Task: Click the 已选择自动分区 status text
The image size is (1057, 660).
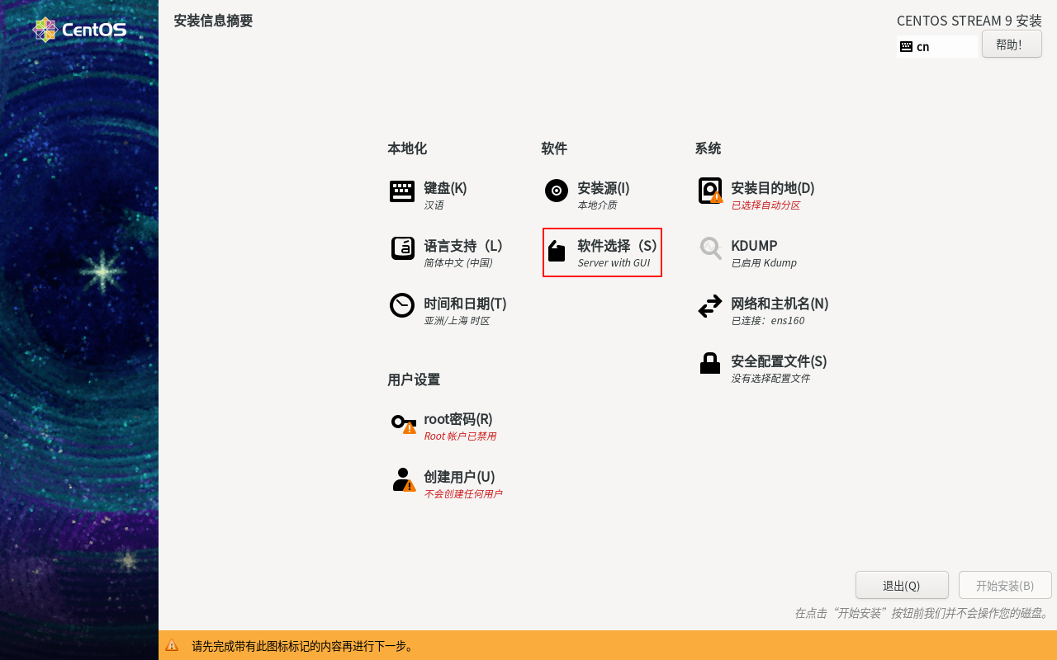Action: (765, 205)
